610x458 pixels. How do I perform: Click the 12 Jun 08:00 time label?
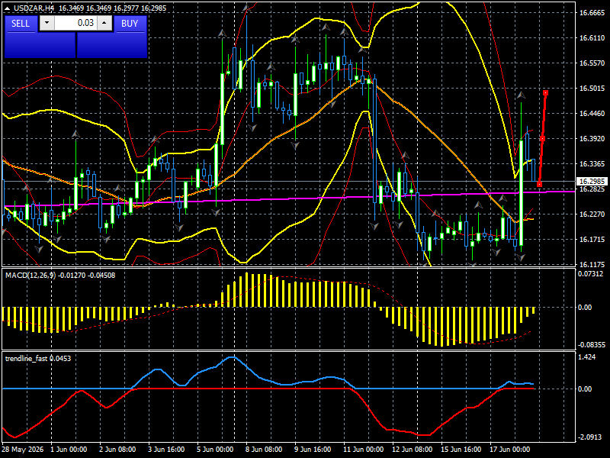coord(412,450)
